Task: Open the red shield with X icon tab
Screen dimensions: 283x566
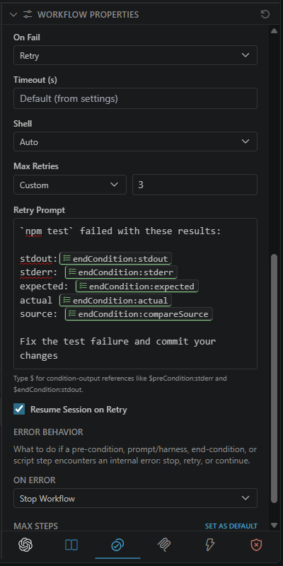Action: coord(256,545)
